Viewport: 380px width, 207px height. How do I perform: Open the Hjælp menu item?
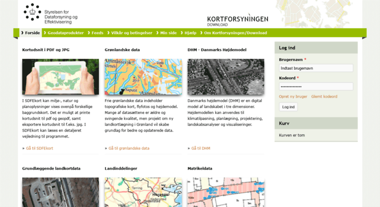(x=189, y=33)
